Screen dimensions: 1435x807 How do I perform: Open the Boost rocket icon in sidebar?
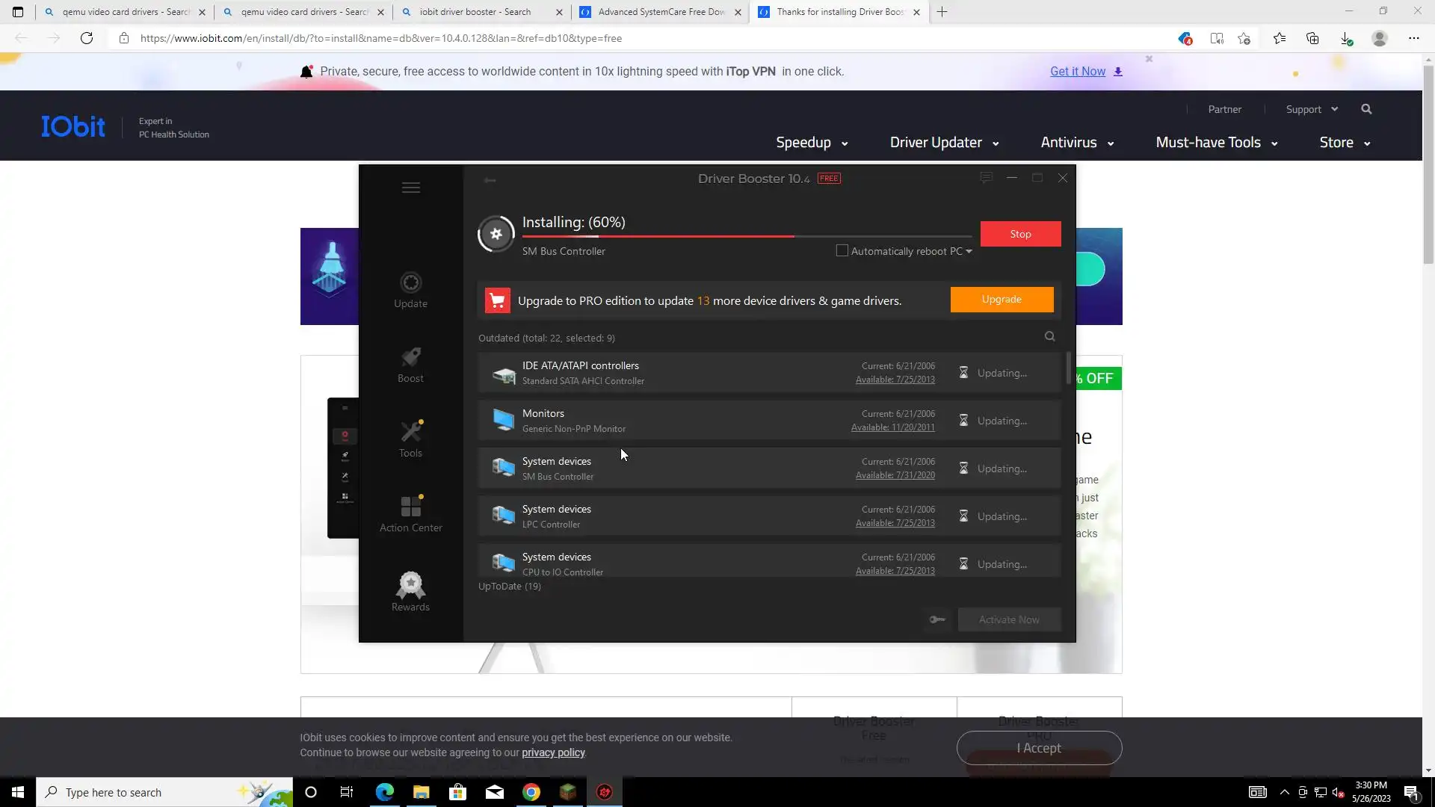click(410, 357)
